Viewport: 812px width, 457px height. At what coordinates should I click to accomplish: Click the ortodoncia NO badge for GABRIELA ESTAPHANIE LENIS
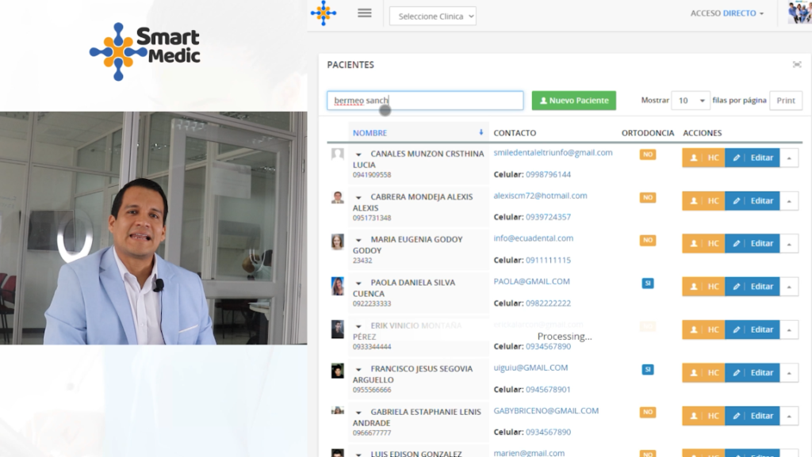click(x=648, y=412)
